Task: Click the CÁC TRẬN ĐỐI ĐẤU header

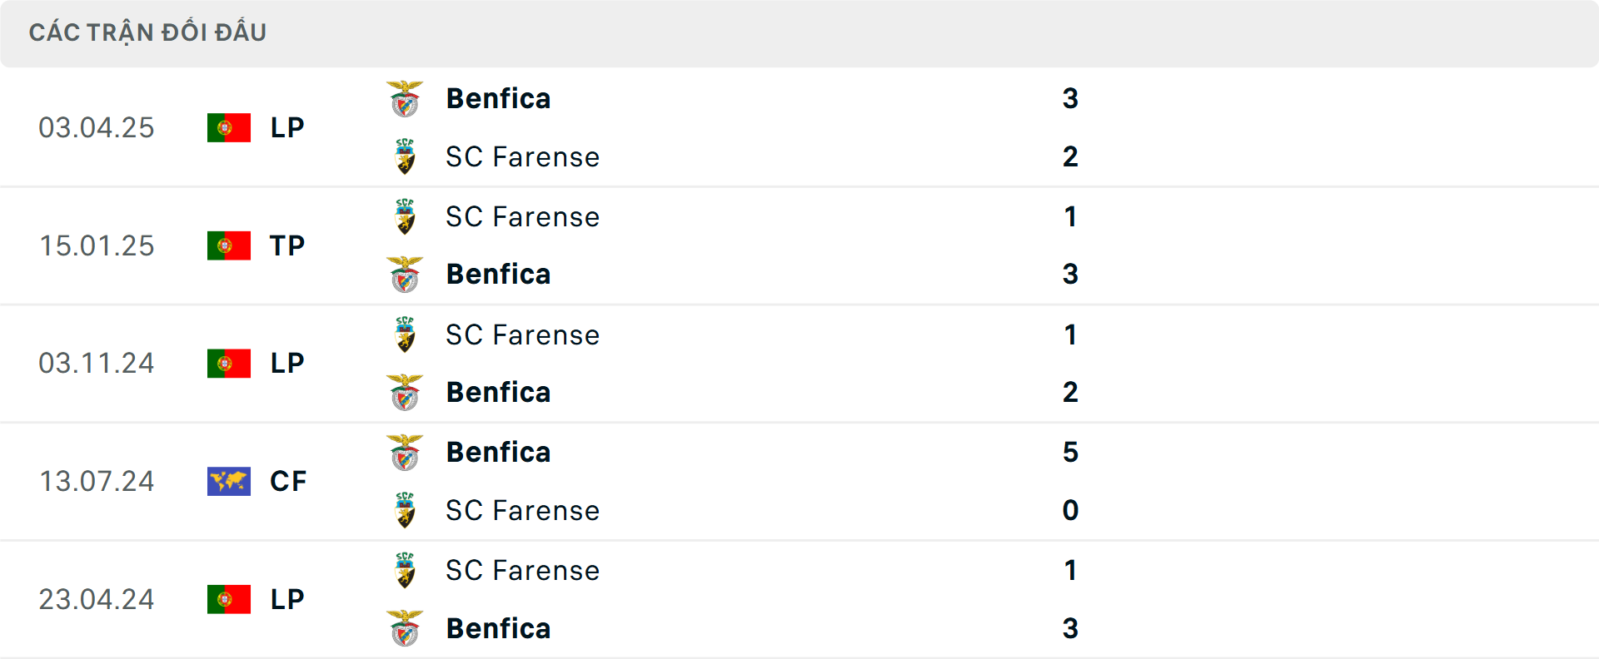Action: tap(148, 32)
